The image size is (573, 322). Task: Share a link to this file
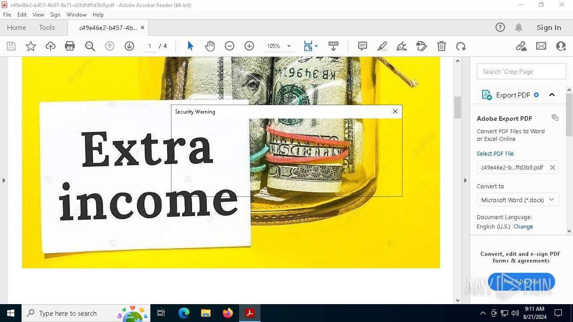[522, 46]
